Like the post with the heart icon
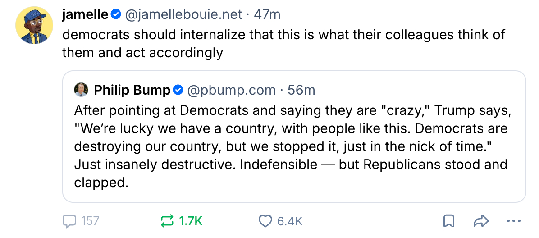 click(x=265, y=221)
